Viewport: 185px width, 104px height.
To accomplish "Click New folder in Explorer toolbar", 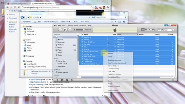I will [x=85, y=22].
